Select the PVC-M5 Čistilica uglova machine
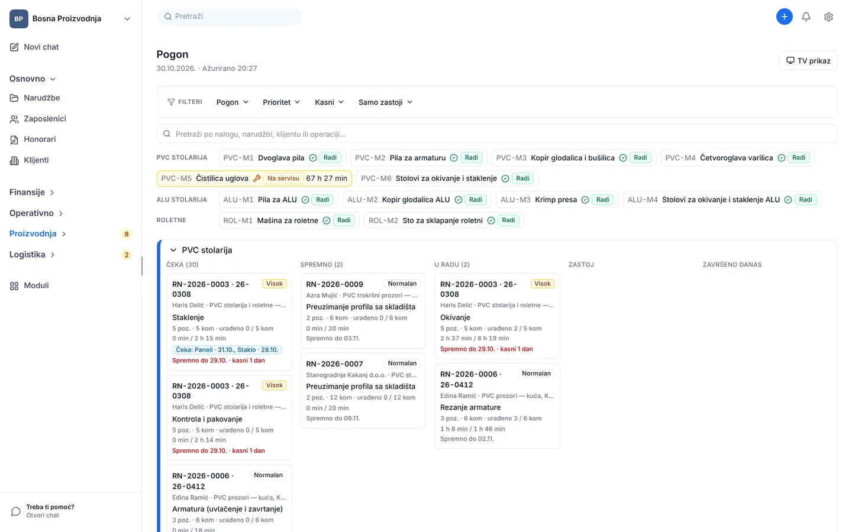The height and width of the screenshot is (532, 852). [x=254, y=179]
